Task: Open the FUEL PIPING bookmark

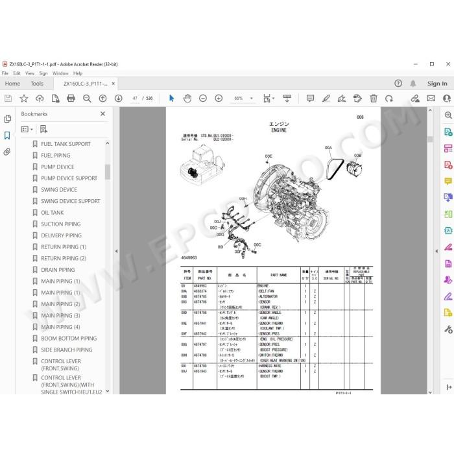Action: pyautogui.click(x=56, y=156)
